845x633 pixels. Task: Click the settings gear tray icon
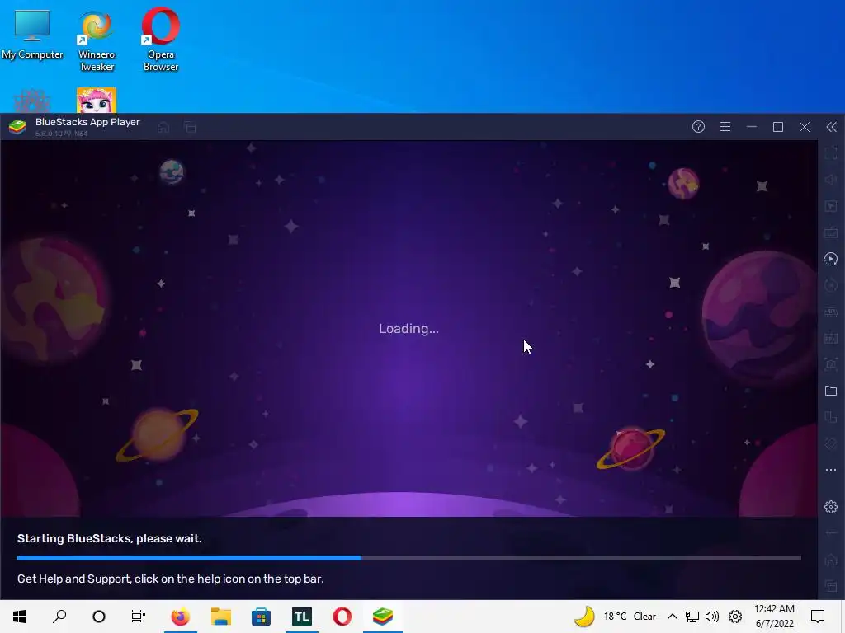tap(735, 617)
